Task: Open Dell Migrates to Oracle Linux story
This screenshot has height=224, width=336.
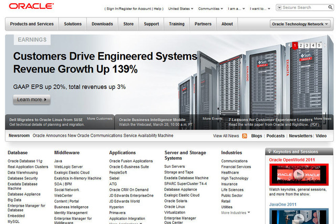Action: (46, 120)
